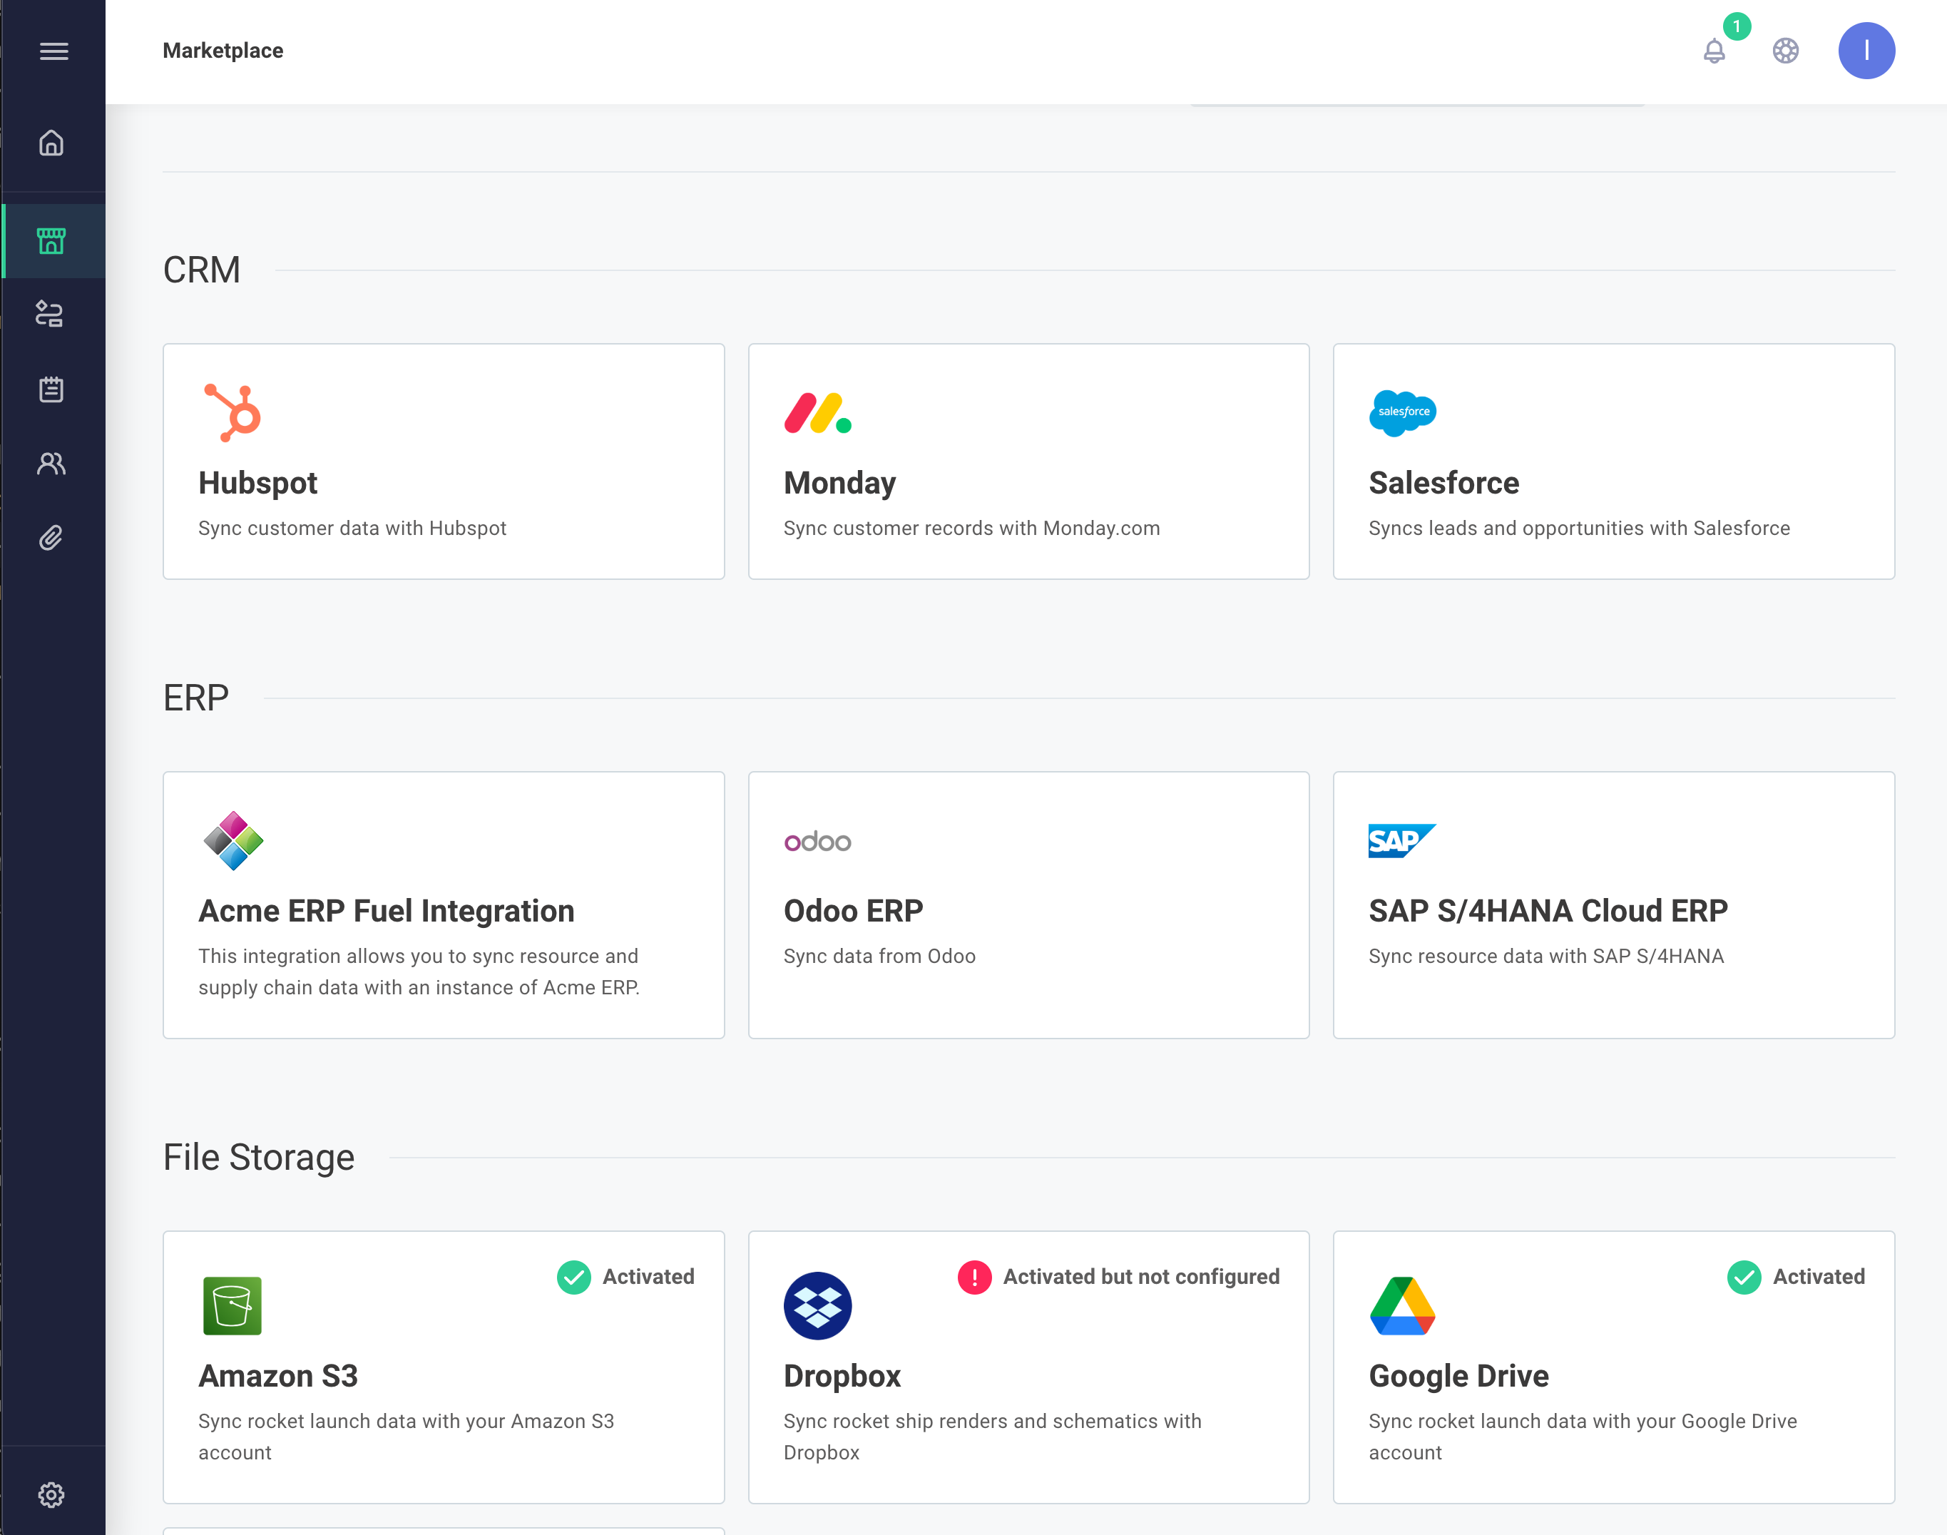Viewport: 1947px width, 1535px height.
Task: Click the CRM section header
Action: click(x=200, y=269)
